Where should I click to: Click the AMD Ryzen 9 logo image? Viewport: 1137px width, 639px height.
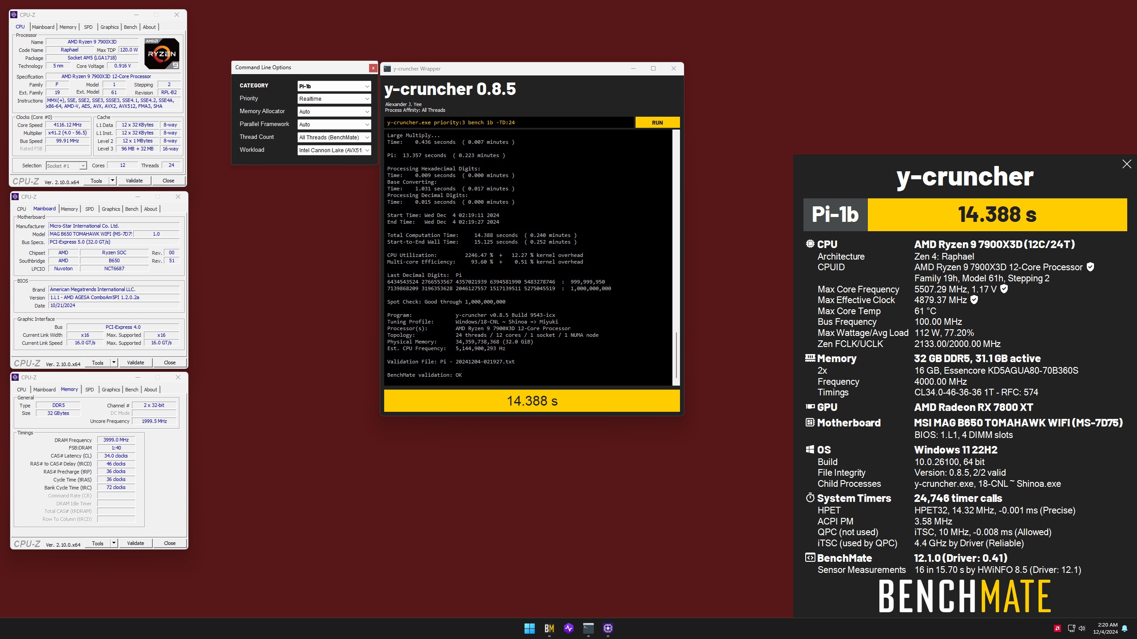coord(162,54)
